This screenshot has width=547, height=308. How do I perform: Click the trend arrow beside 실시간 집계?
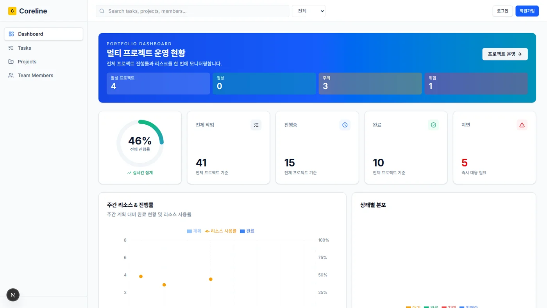click(x=129, y=173)
